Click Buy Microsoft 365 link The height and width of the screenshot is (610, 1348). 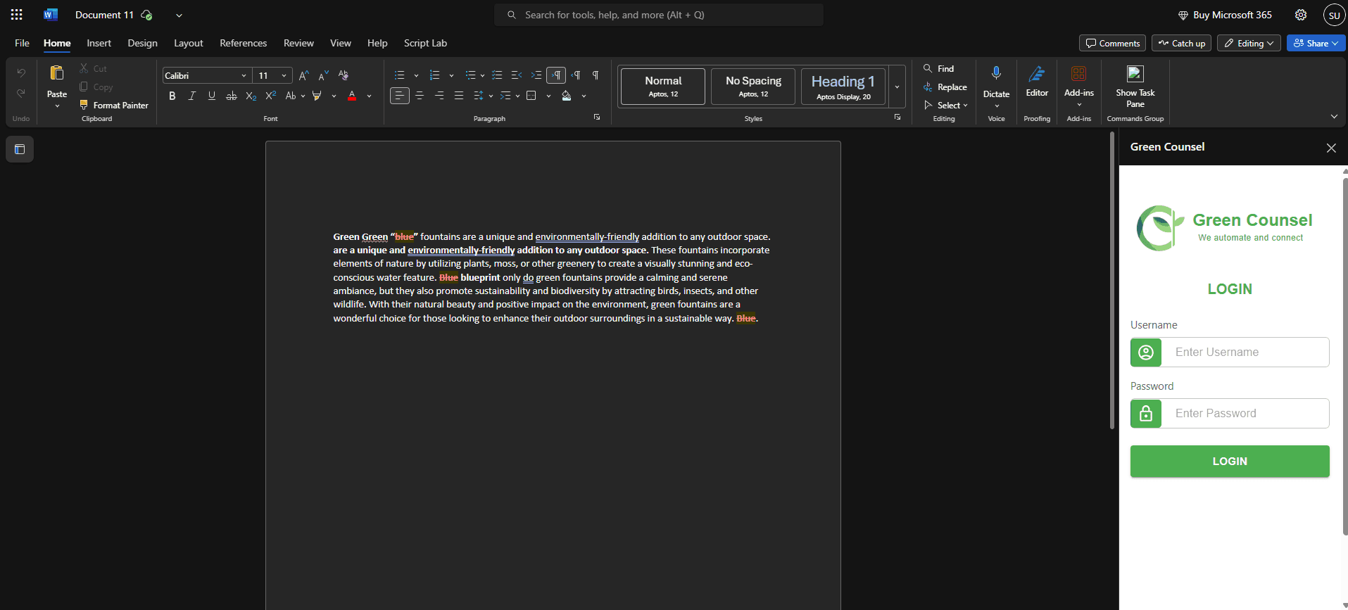tap(1225, 15)
